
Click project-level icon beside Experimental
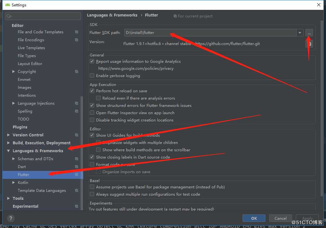coord(76,206)
